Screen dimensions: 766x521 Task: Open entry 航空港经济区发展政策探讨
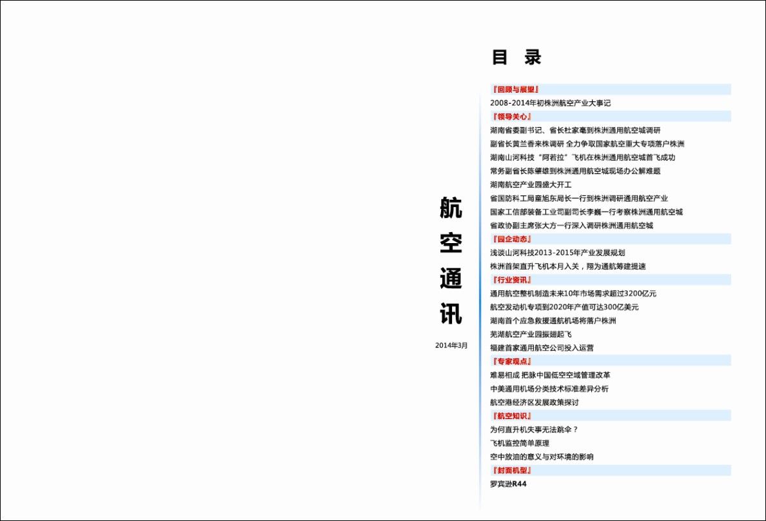click(x=535, y=403)
